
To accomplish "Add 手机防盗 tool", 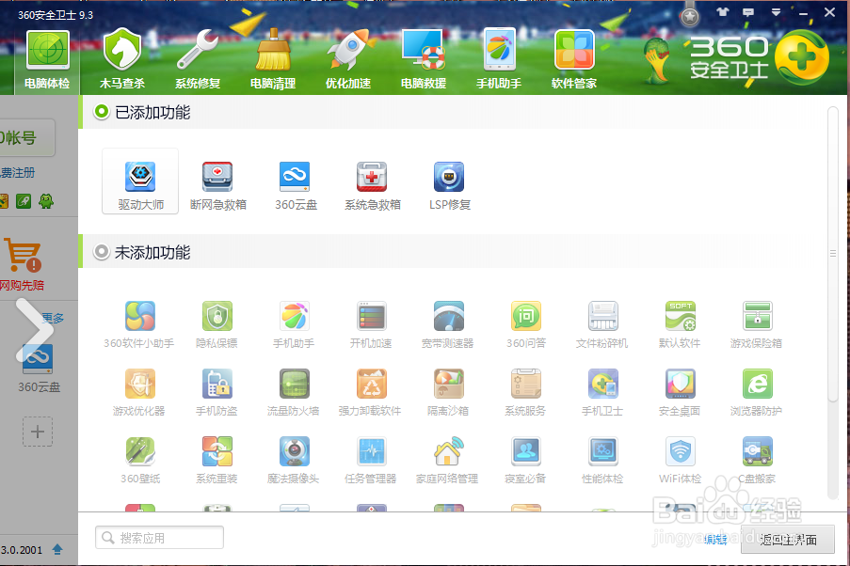I will click(x=217, y=392).
